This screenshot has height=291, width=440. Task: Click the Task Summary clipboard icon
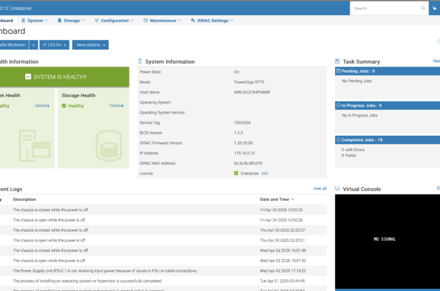(x=337, y=61)
